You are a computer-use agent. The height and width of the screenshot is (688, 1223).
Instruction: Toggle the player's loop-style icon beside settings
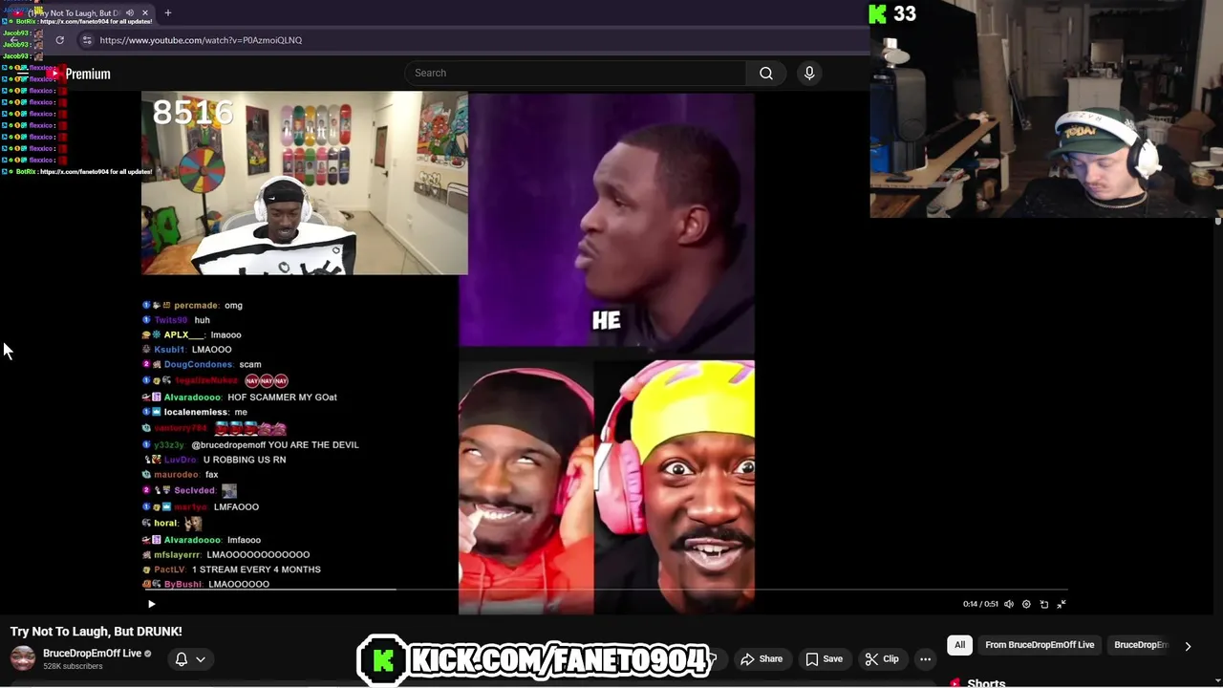click(x=1043, y=604)
